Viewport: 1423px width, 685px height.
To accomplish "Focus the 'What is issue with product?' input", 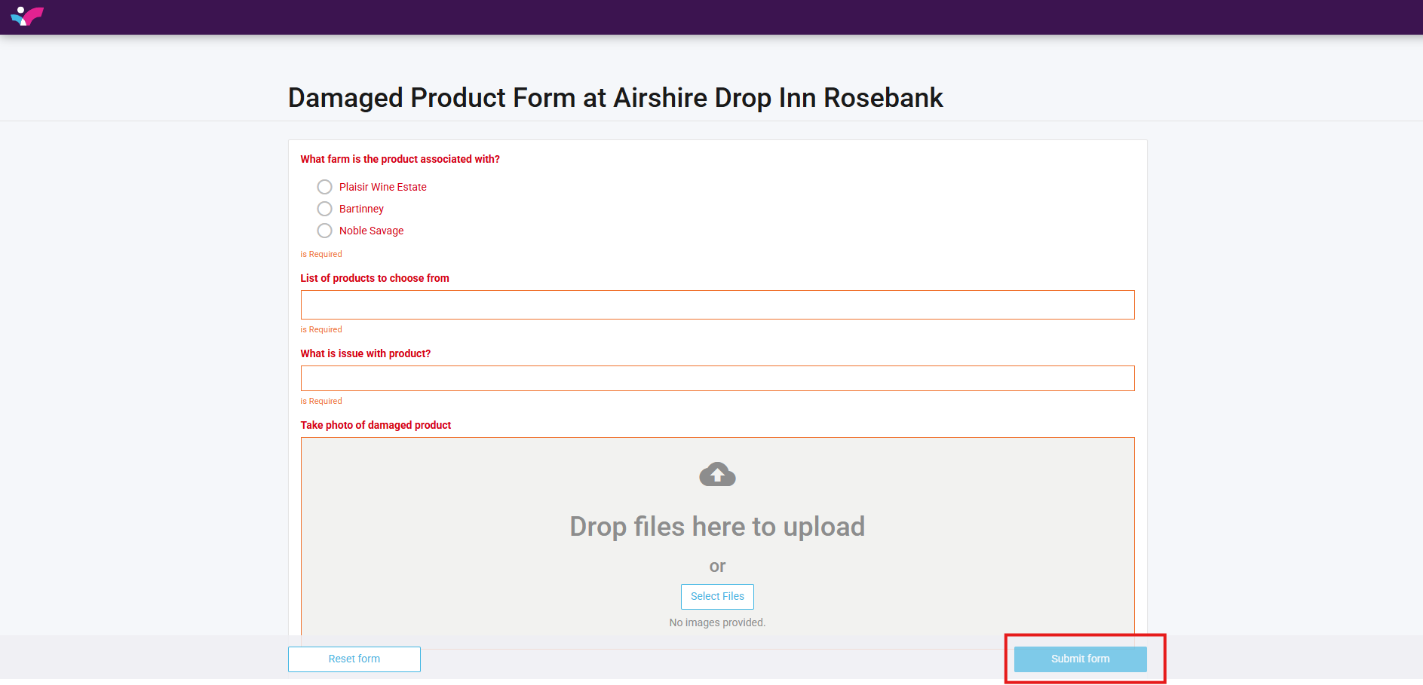I will pos(717,378).
